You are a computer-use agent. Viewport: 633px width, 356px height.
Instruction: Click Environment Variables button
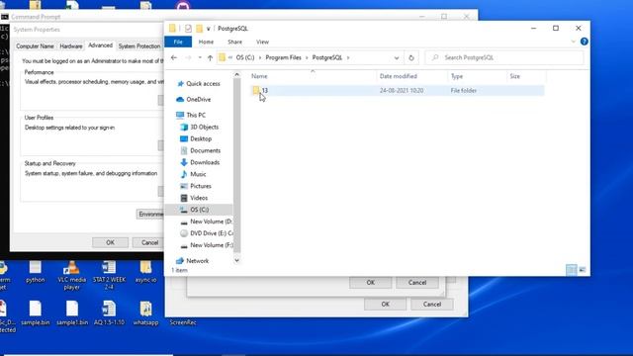point(150,214)
